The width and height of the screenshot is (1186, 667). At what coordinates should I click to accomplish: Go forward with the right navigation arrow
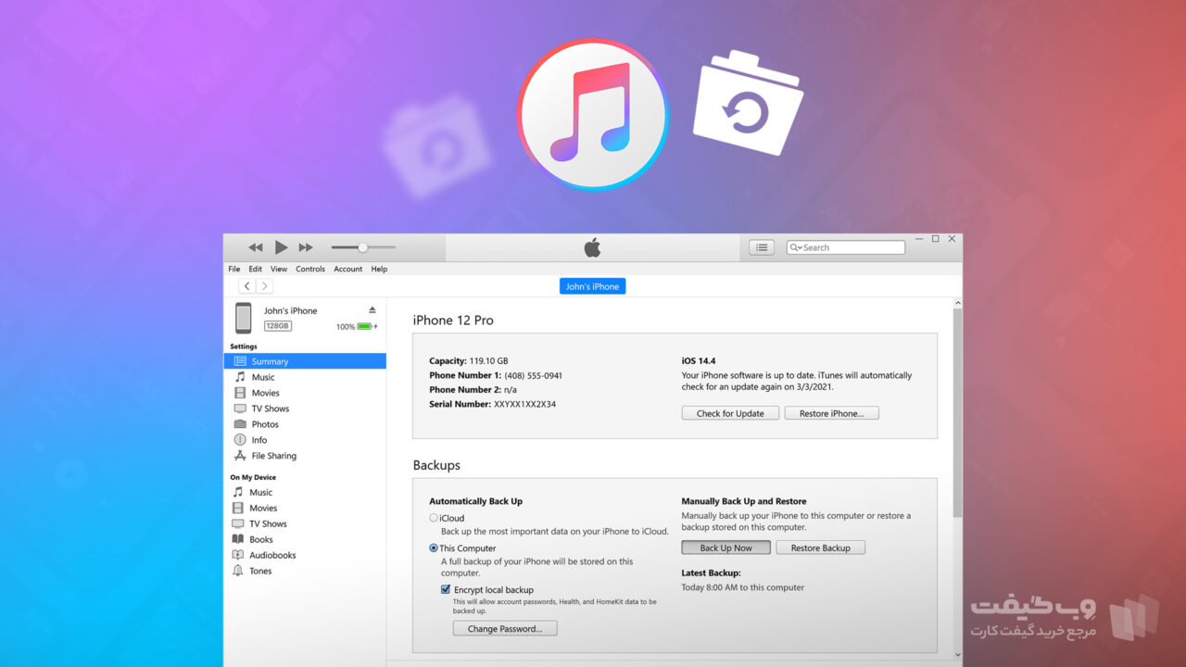point(264,286)
